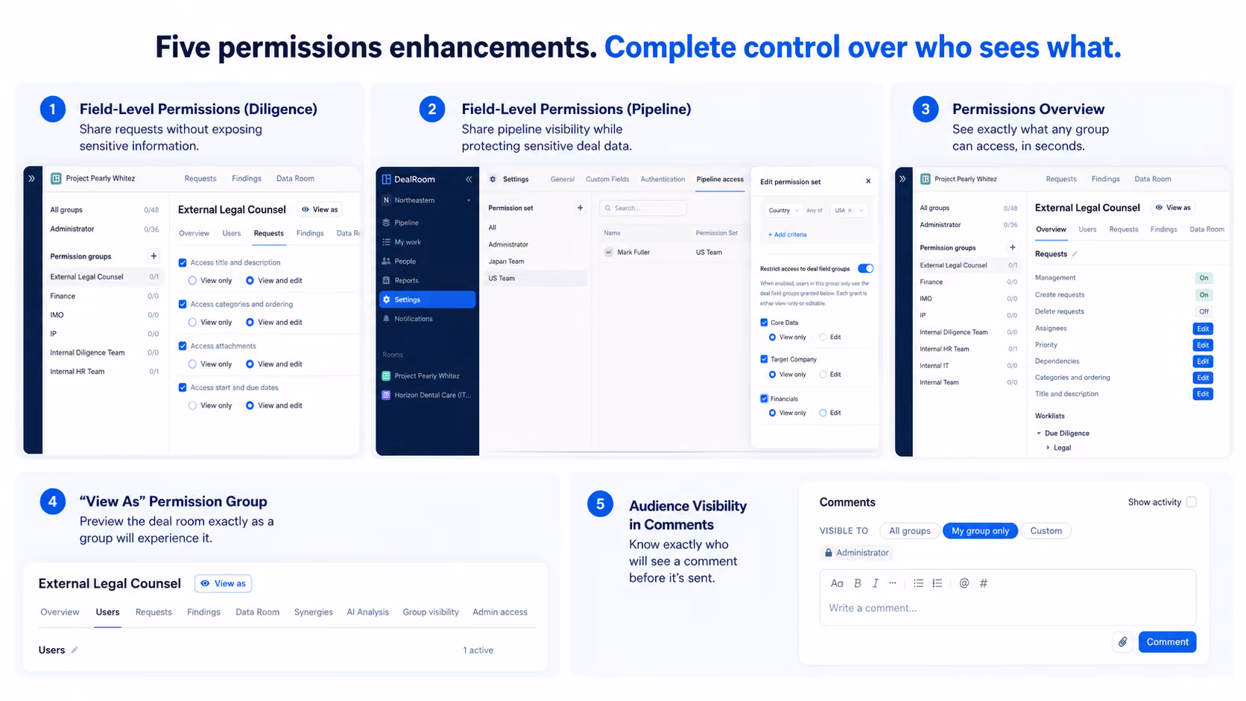
Task: Open text style Aa in comment editor
Action: (x=837, y=583)
